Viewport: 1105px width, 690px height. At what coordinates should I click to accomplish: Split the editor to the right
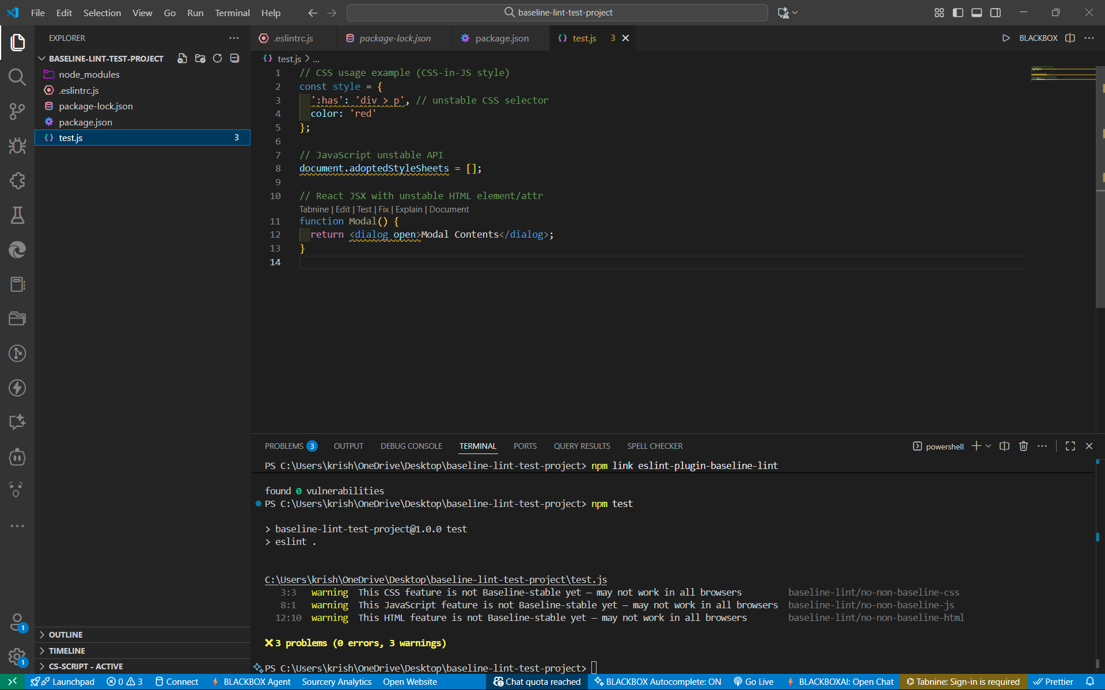coord(1070,38)
